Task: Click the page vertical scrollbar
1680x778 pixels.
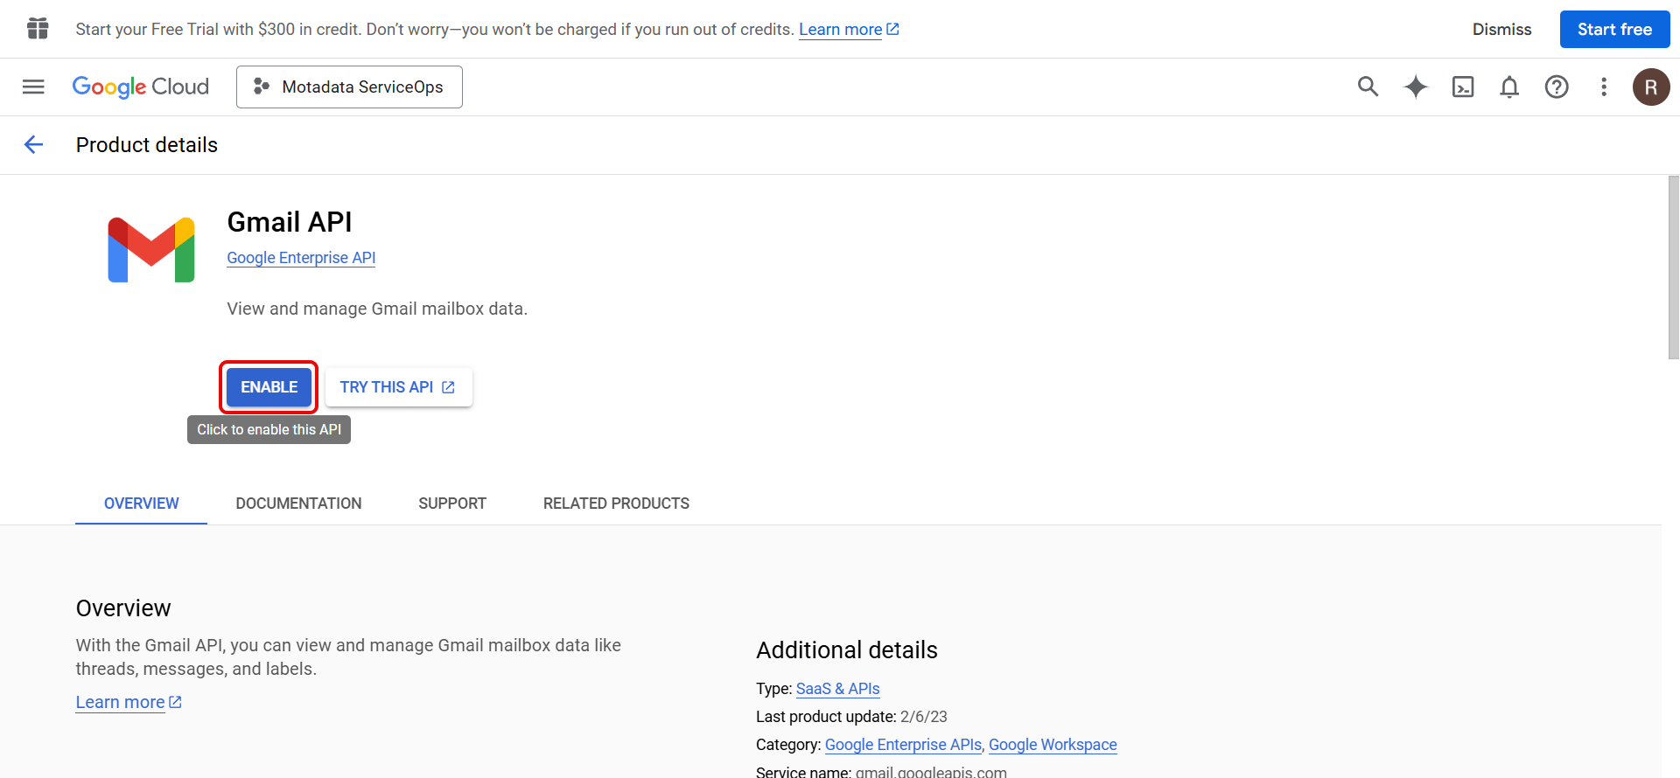Action: [x=1673, y=267]
